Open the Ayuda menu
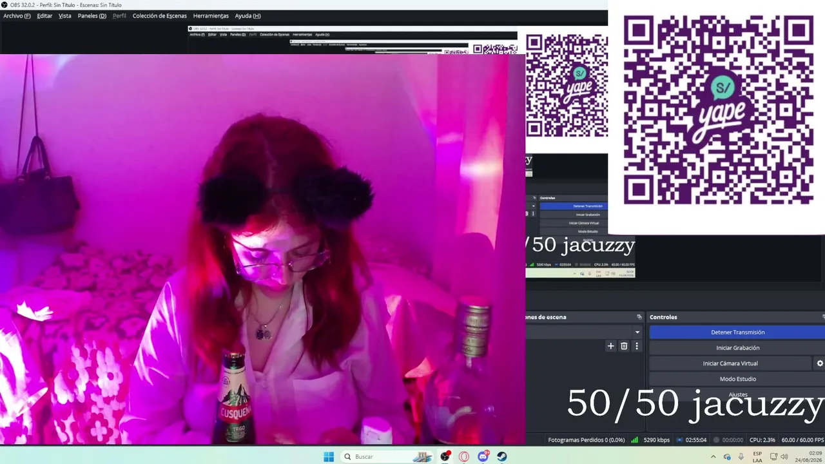This screenshot has width=825, height=464. pos(247,15)
